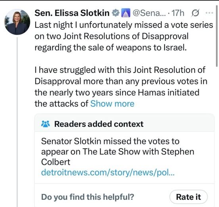Open Sen. Elissa Slotkin's profile avatar
Screen dimensions: 219x207
(x=17, y=22)
